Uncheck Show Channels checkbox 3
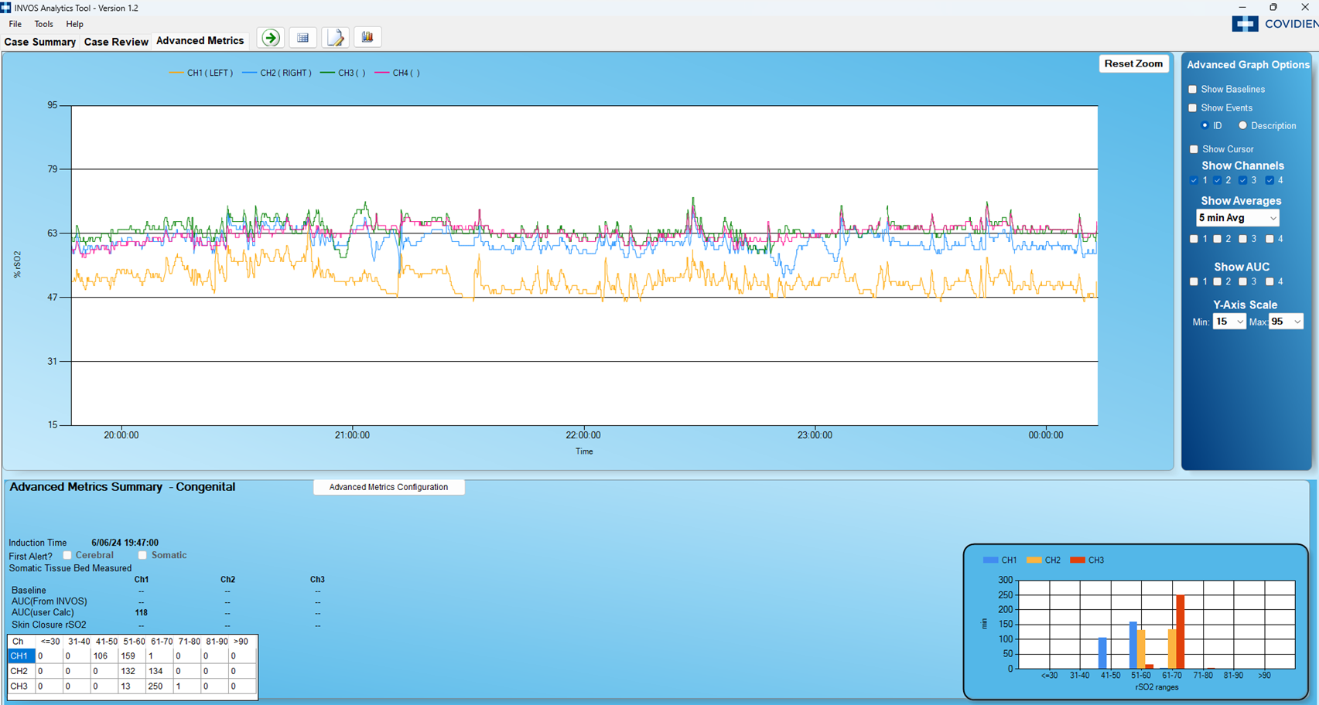Image resolution: width=1319 pixels, height=705 pixels. click(x=1243, y=181)
